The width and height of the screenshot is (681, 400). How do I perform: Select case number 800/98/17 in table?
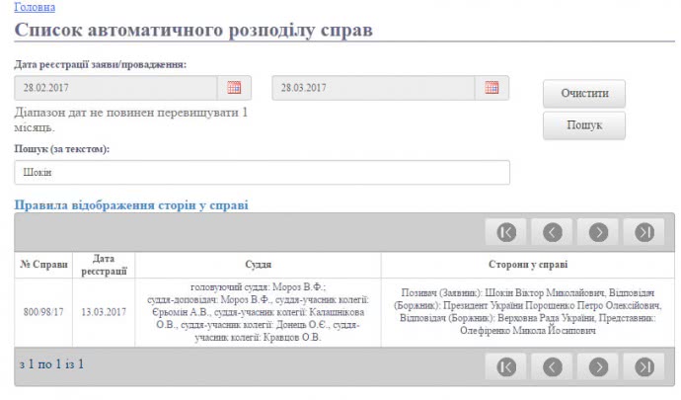44,312
